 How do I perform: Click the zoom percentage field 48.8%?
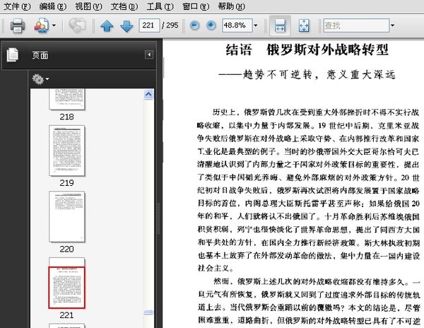coord(237,25)
